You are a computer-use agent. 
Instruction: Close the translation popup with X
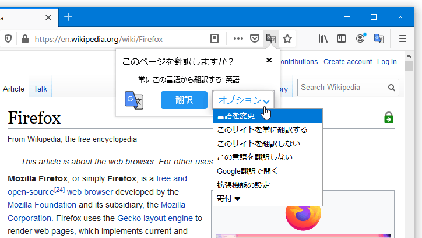coord(269,60)
